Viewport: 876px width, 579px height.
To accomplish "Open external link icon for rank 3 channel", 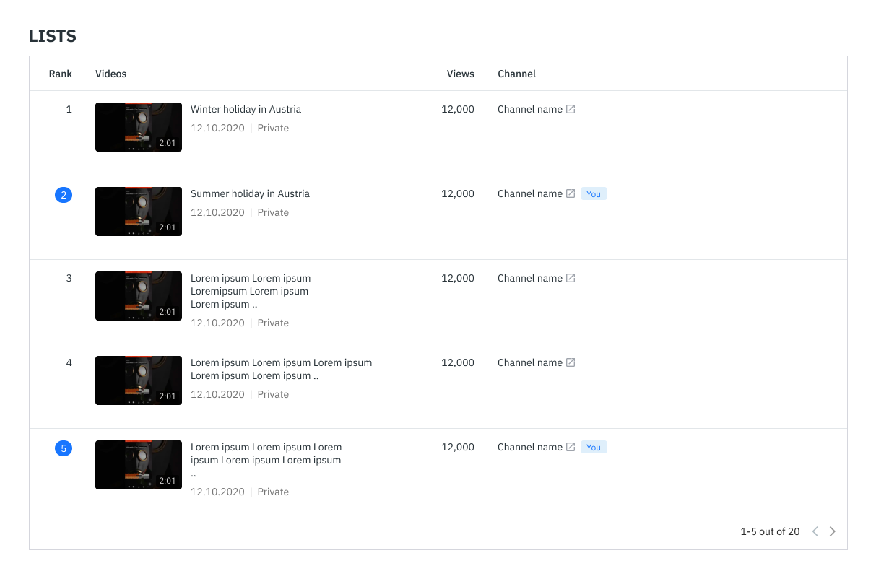I will (x=571, y=279).
